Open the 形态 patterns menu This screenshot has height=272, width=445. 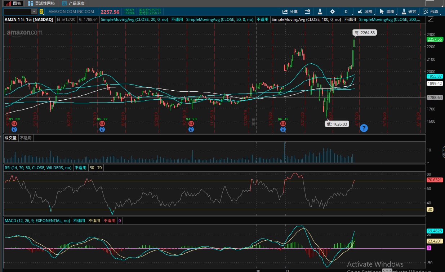431,12
